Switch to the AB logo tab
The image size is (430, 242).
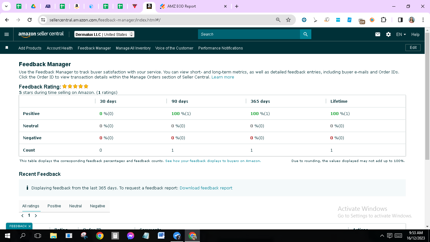point(48,6)
